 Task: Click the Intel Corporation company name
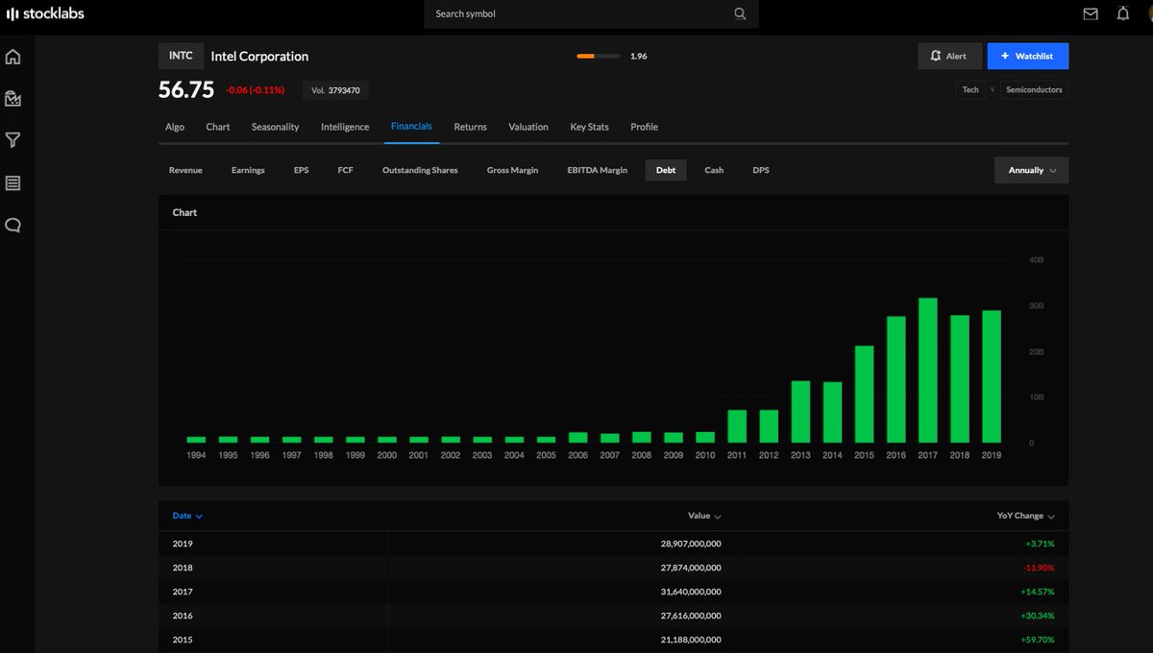(259, 56)
